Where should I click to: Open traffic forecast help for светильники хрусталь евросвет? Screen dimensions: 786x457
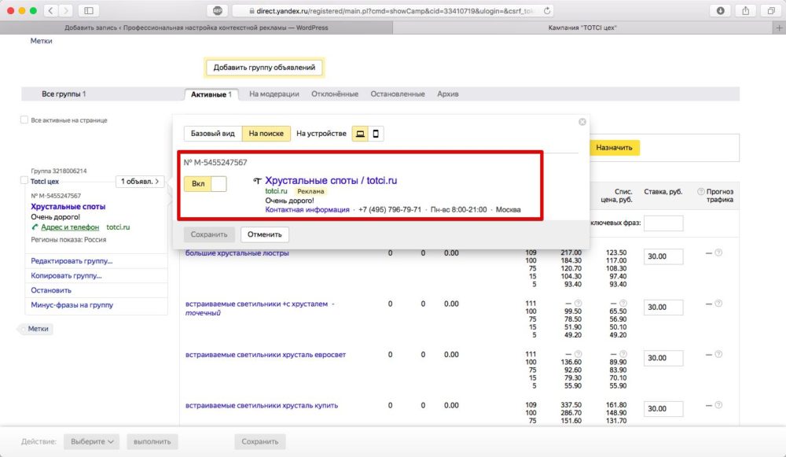coord(718,354)
